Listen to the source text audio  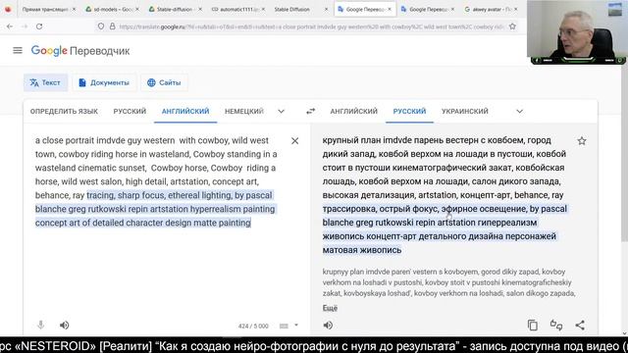[x=64, y=325]
